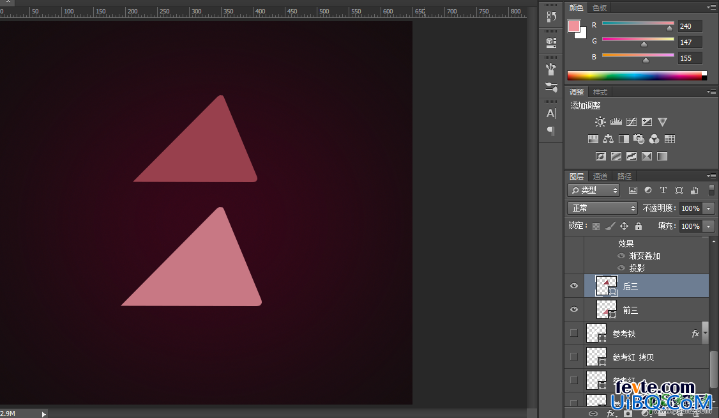
Task: Add a Brightness/Contrast adjustment
Action: coord(600,121)
